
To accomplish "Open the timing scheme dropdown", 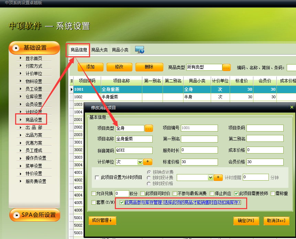I will [210, 178].
